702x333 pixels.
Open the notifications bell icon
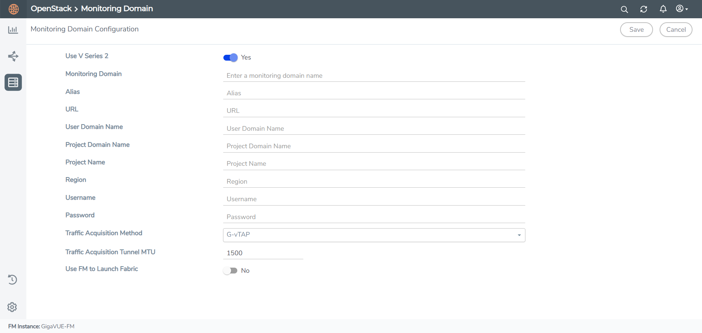663,9
